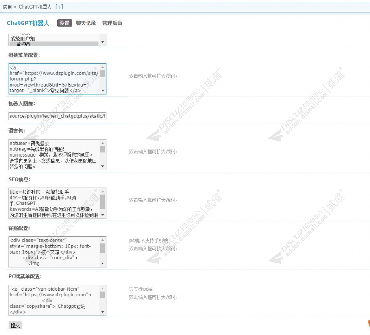Click the 客服配置 label
This screenshot has height=335, width=370.
(19, 228)
